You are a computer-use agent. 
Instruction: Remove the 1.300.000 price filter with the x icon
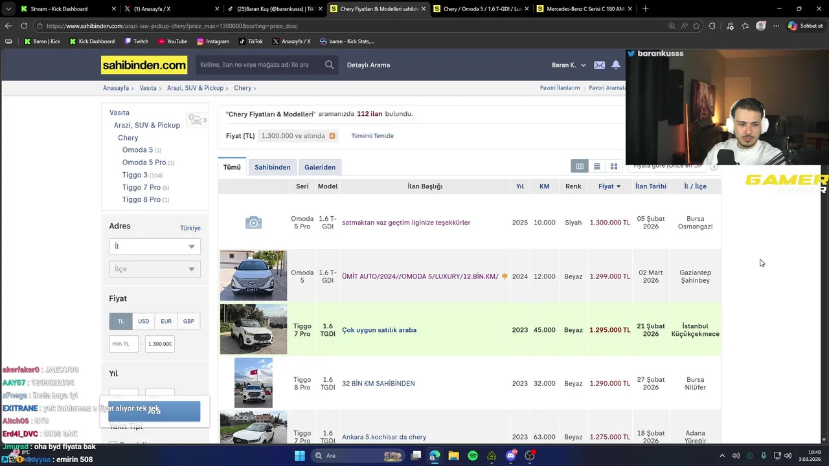pyautogui.click(x=332, y=136)
